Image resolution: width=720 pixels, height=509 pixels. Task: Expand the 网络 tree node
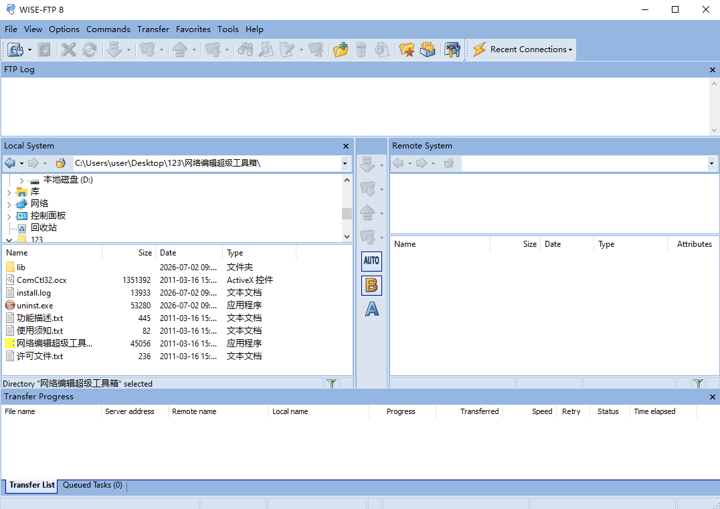[9, 204]
